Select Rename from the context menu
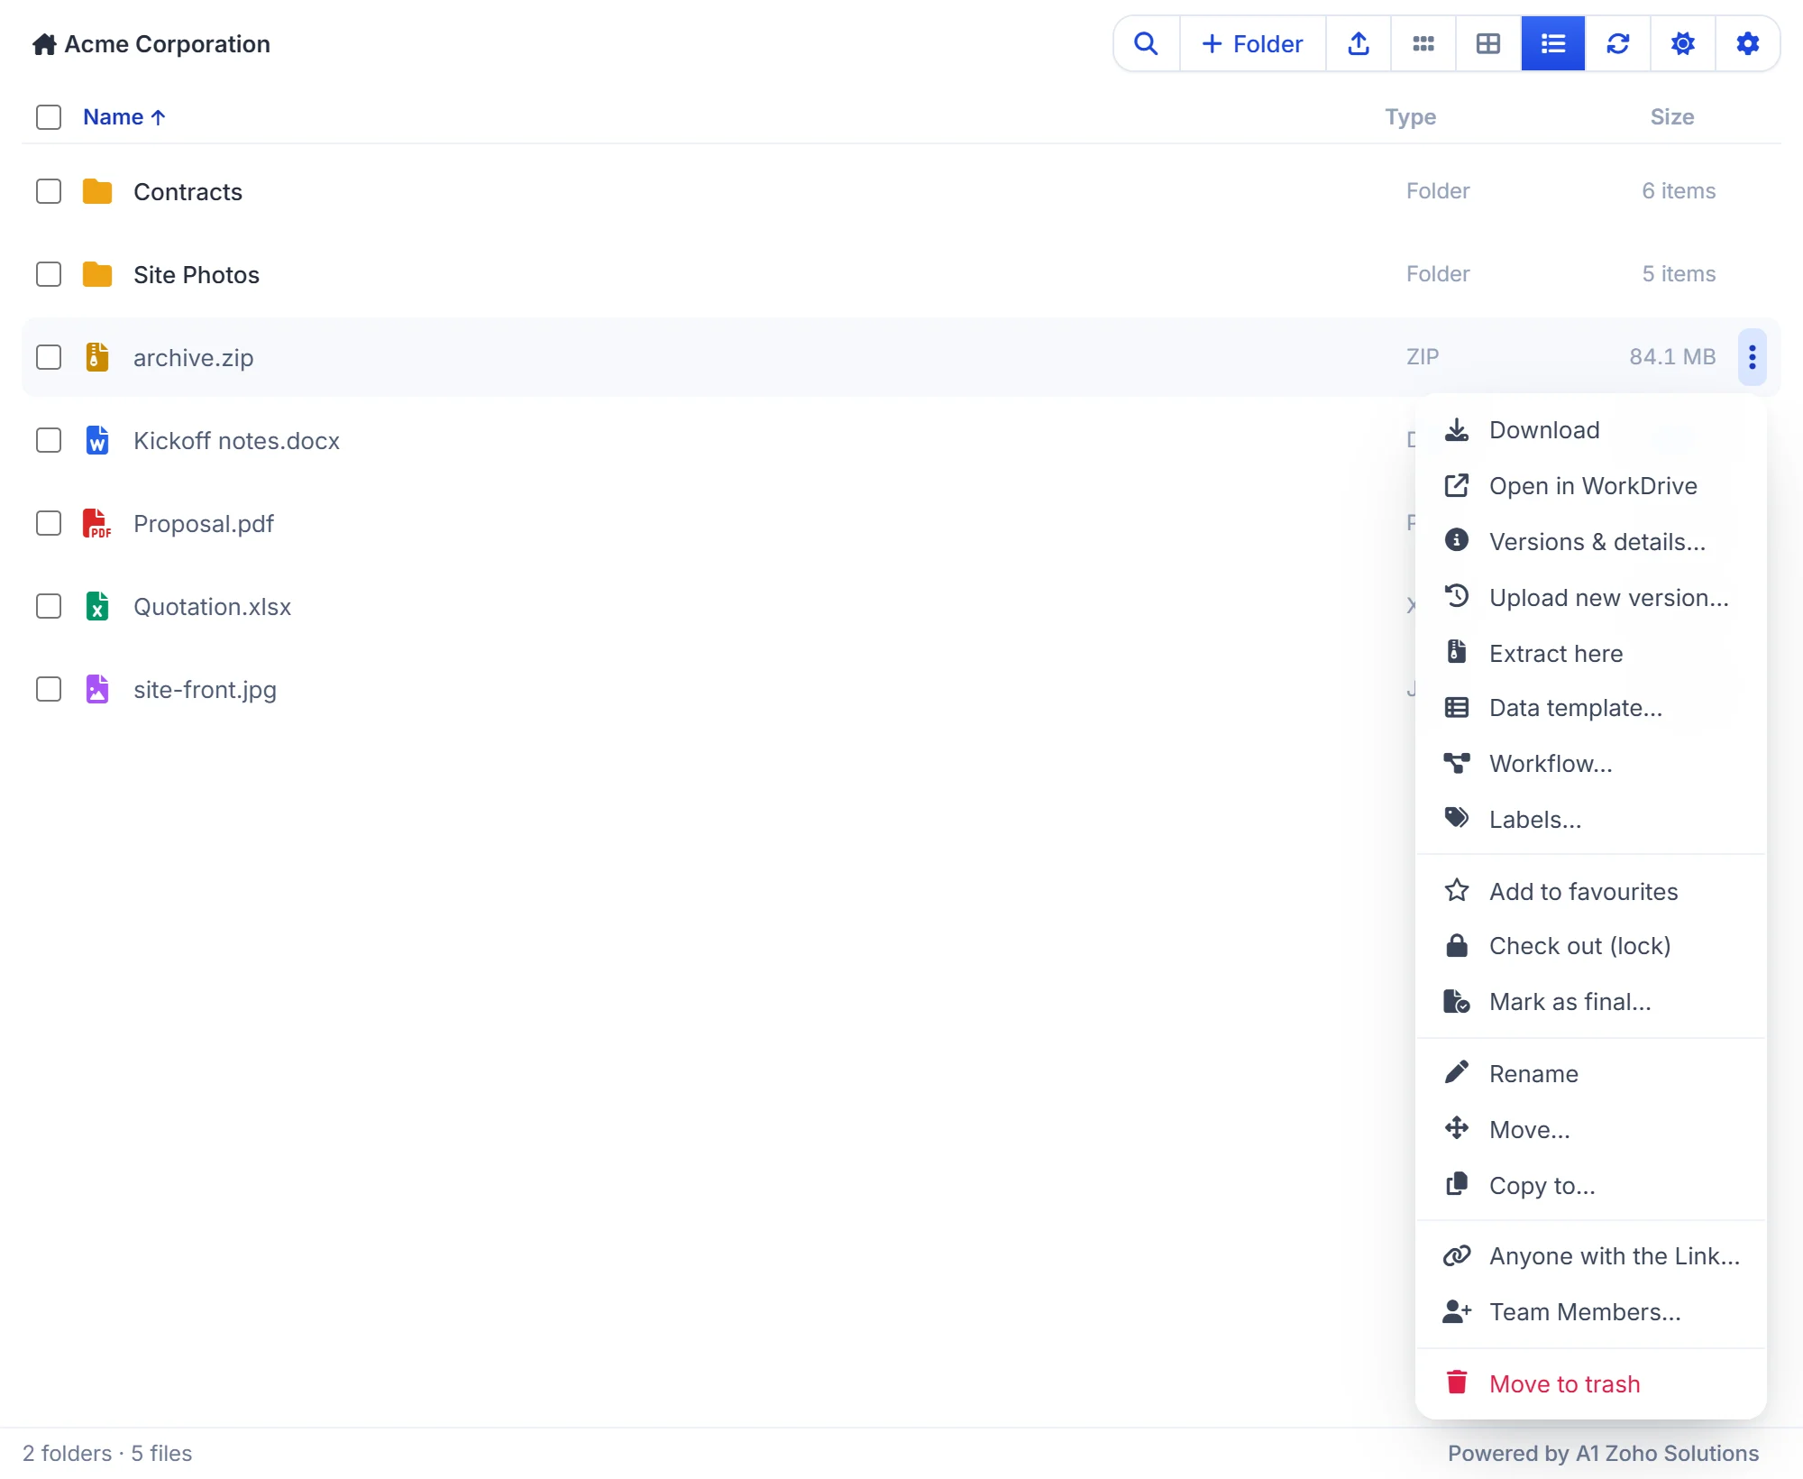The width and height of the screenshot is (1803, 1479). point(1590,1074)
